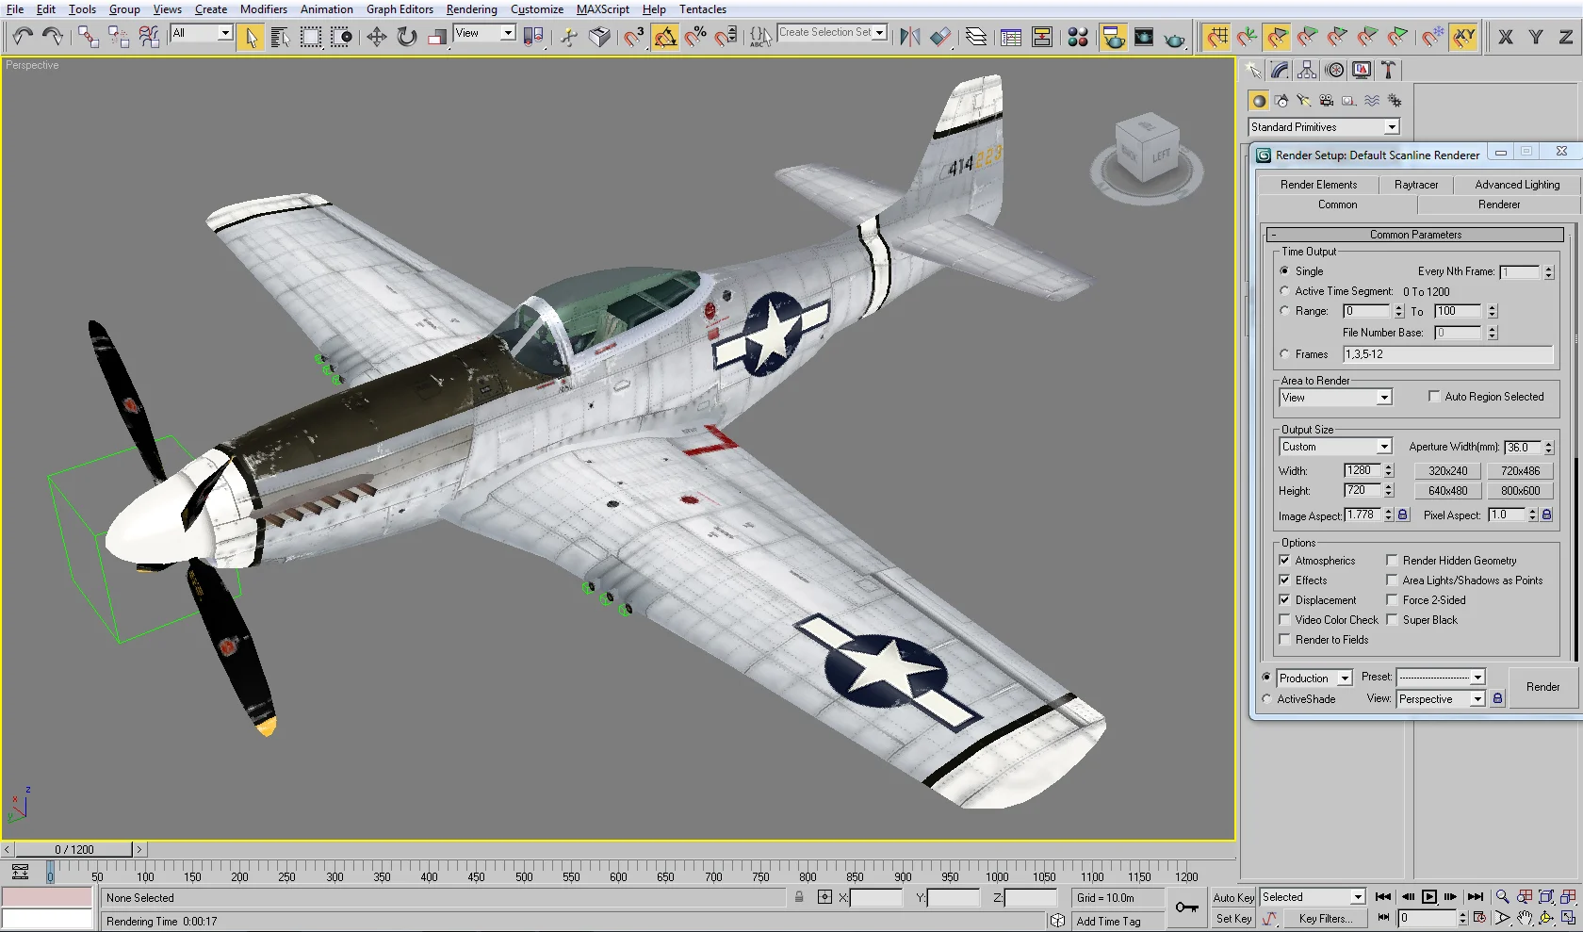Collapse Common Parameters rollout
The height and width of the screenshot is (932, 1583).
tap(1415, 235)
